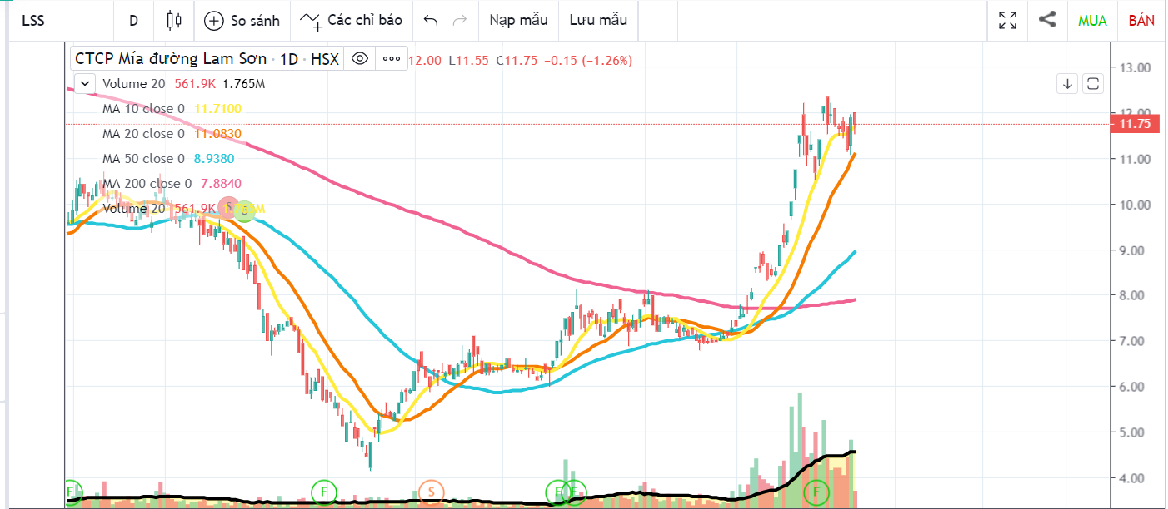The image size is (1168, 509).
Task: Select the MA 200 close 0 legend
Action: (x=147, y=184)
